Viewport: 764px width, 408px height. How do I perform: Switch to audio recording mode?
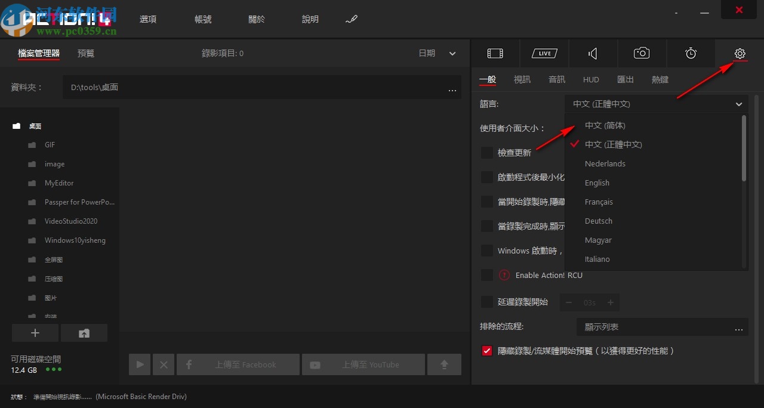coord(593,53)
